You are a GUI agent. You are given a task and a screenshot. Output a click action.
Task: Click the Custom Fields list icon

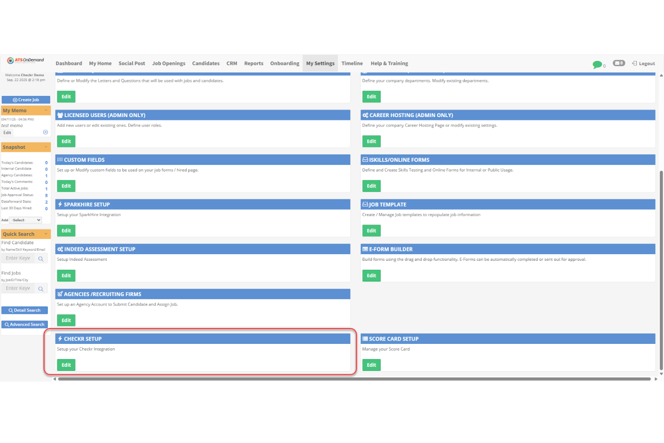pyautogui.click(x=60, y=159)
